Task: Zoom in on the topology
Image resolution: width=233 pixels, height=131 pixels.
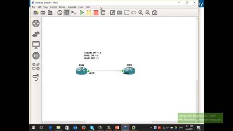Action: (141, 13)
